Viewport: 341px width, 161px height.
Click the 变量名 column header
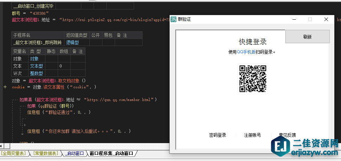20,51
